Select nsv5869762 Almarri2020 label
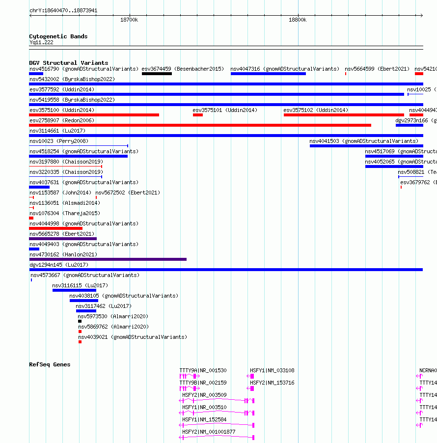The width and height of the screenshot is (437, 443). [x=113, y=327]
